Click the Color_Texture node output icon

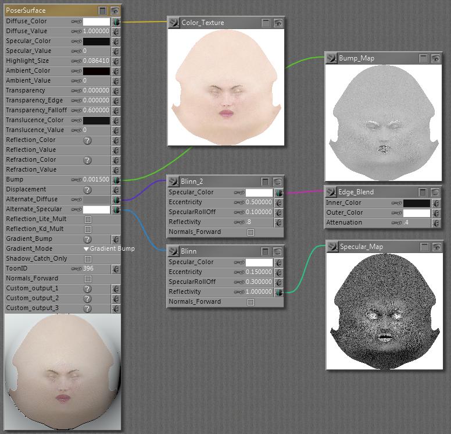tap(173, 23)
